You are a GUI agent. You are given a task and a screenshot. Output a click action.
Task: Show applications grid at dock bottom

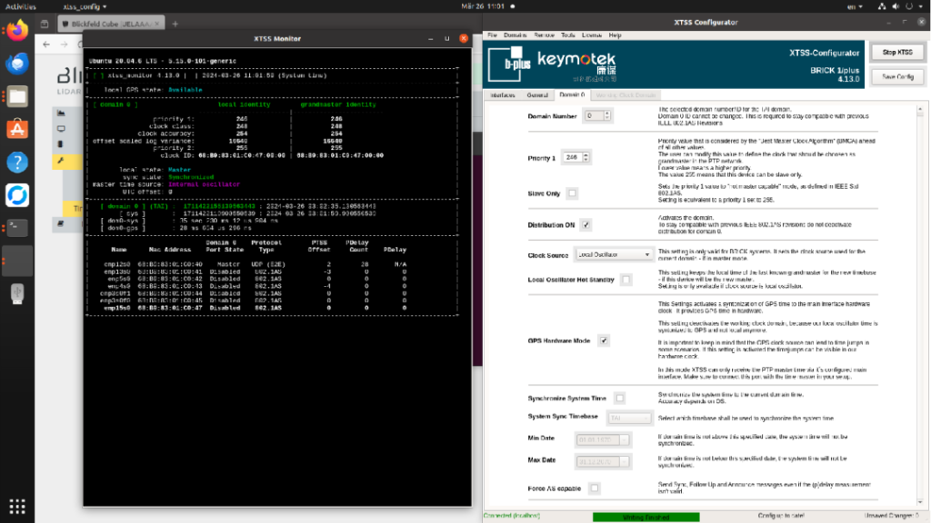17,507
